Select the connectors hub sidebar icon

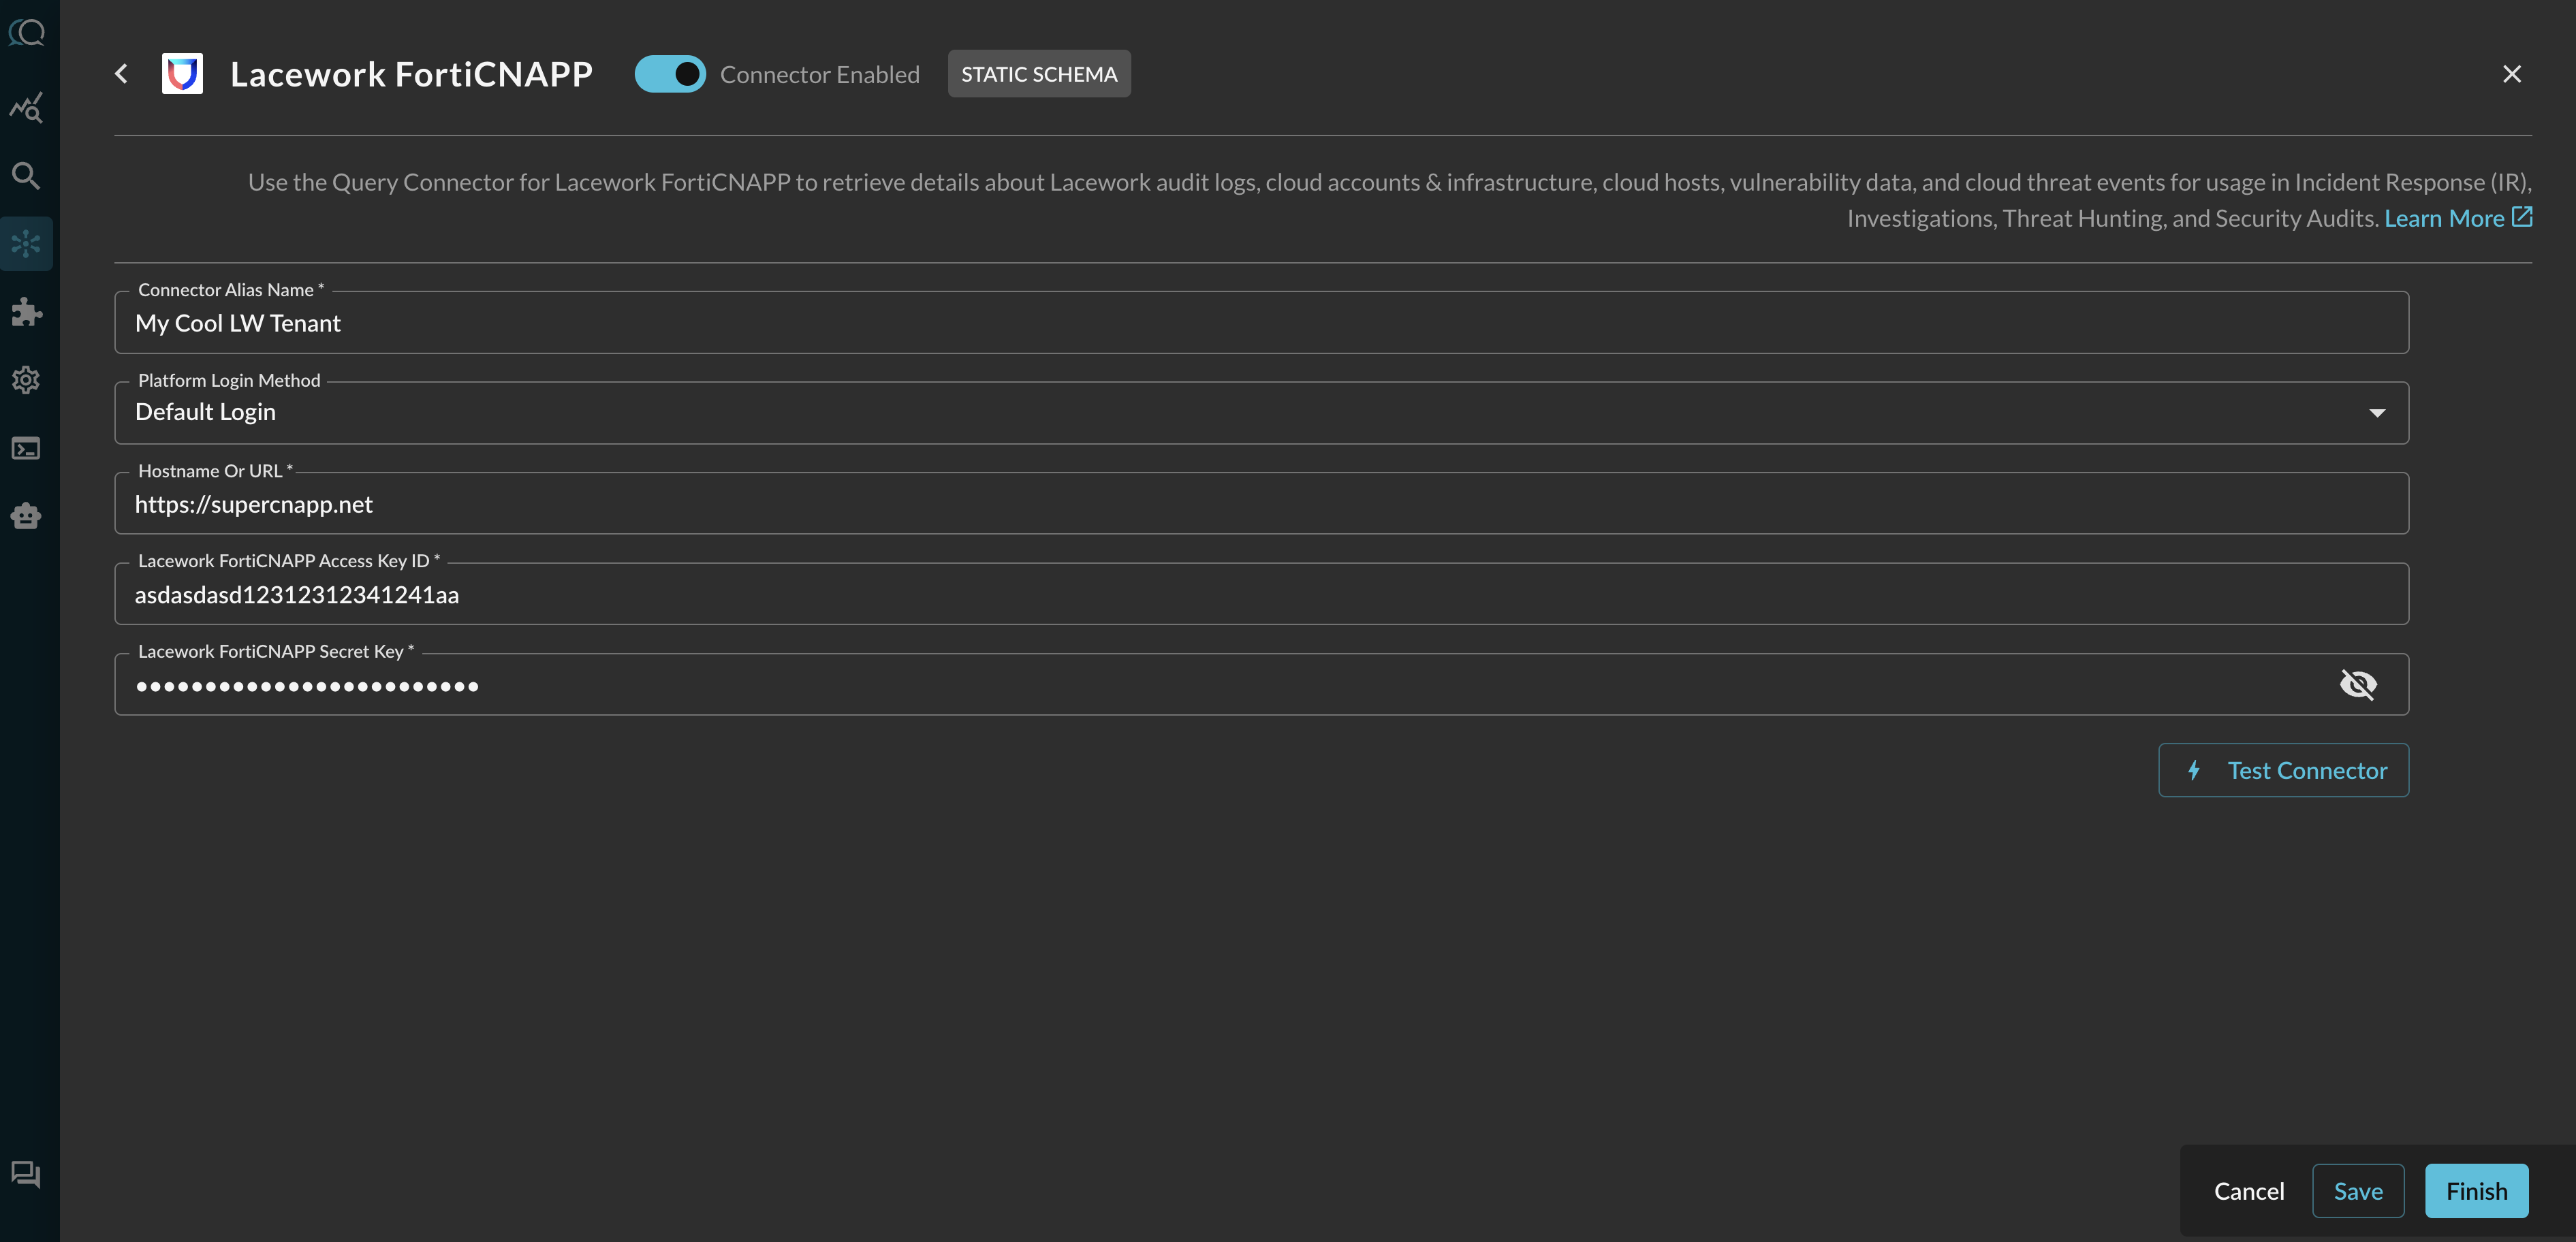click(x=27, y=243)
